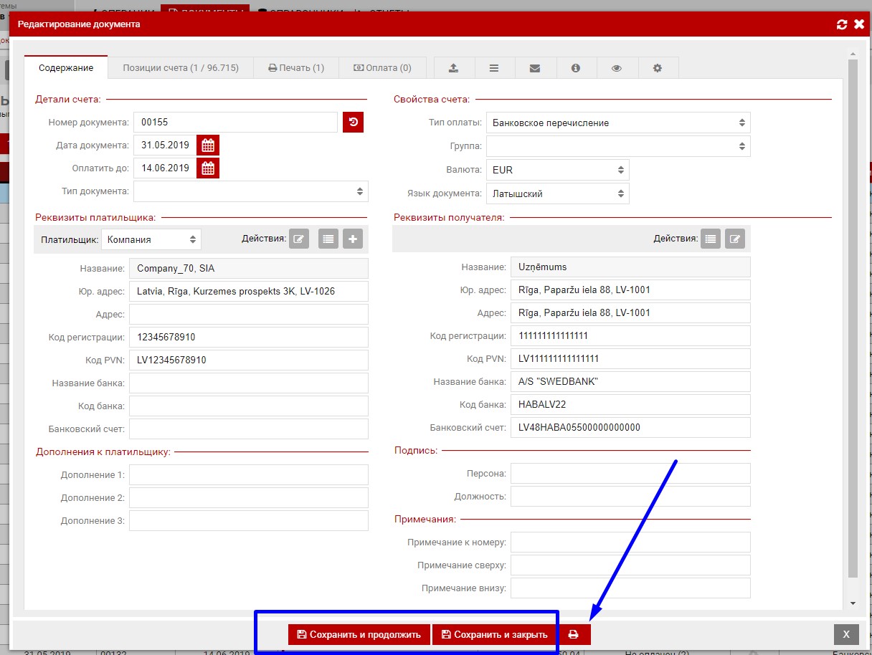Switch to the Оплата (0) tab

coord(382,68)
